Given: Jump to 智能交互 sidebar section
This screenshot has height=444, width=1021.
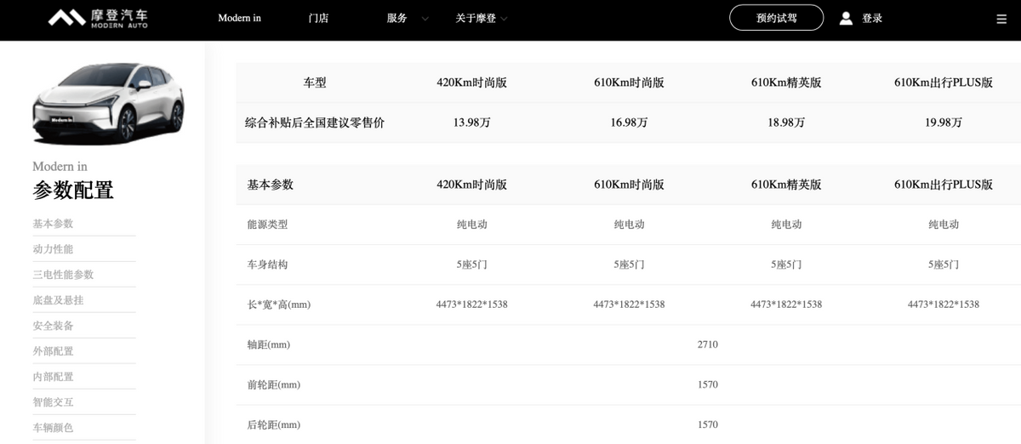Looking at the screenshot, I should [53, 402].
